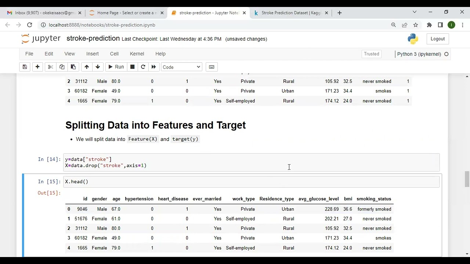Open the command palette keyboard icon

(x=211, y=67)
